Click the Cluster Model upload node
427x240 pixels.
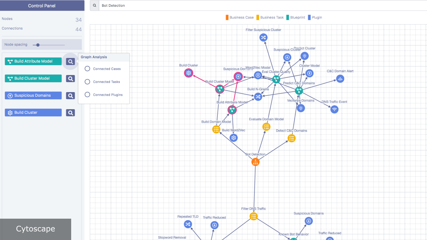(310, 73)
